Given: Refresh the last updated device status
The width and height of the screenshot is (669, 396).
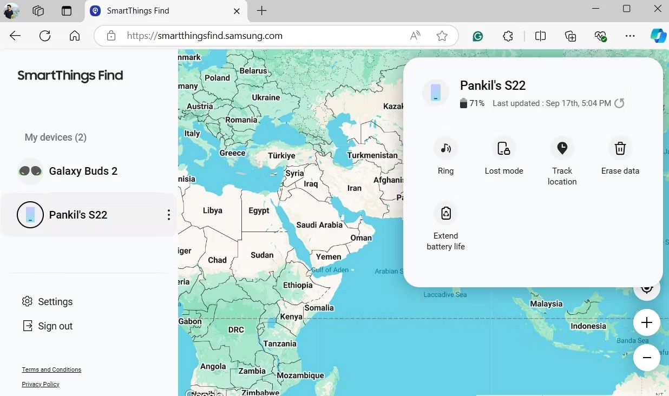Looking at the screenshot, I should (619, 103).
